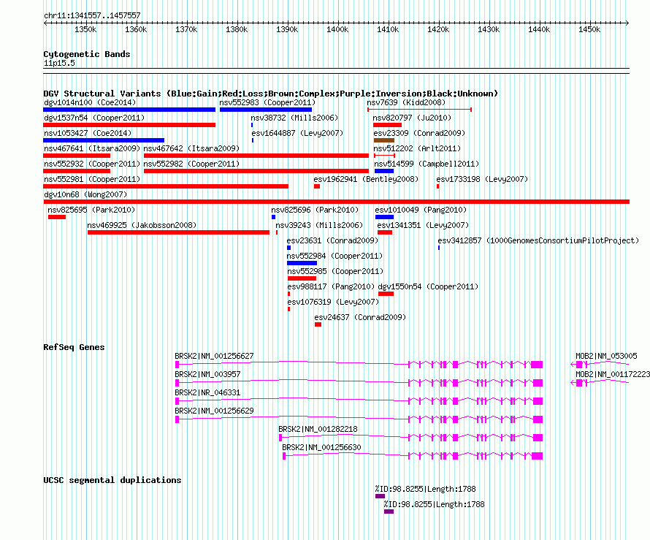Open variant esv1962941 (Bentley2008)
The width and height of the screenshot is (650, 540).
[x=366, y=179]
